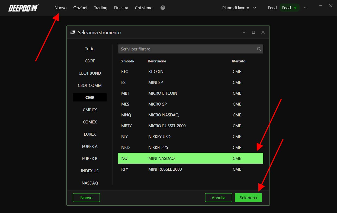The image size is (337, 213).
Task: Select the NASDAQ market category
Action: click(x=90, y=183)
